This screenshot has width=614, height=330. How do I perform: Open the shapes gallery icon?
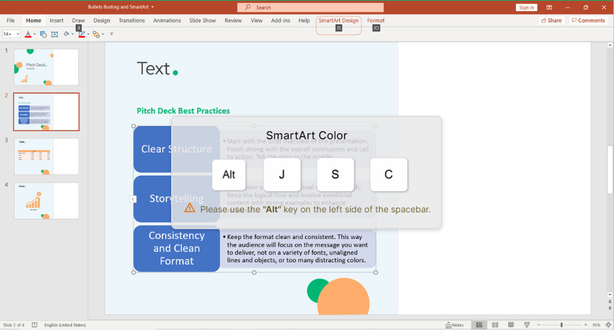(x=43, y=35)
